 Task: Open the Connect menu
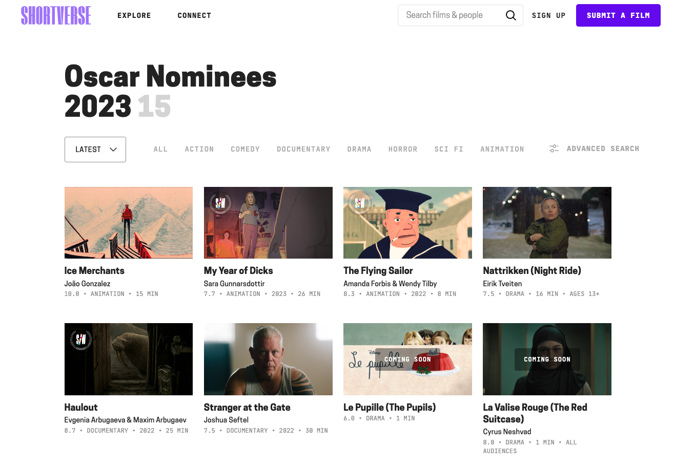click(x=194, y=15)
